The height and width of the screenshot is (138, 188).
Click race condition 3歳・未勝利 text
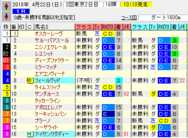click(44, 18)
